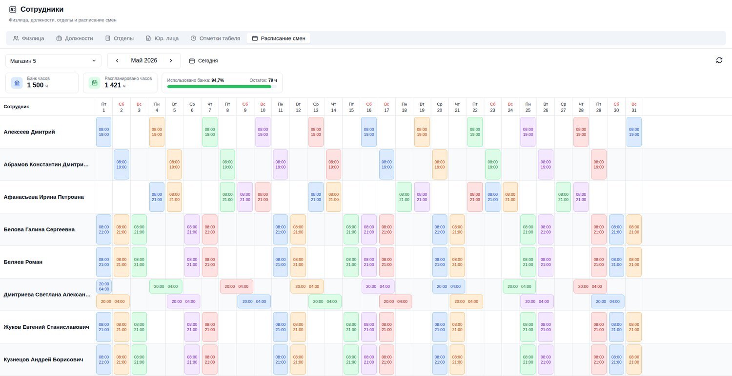The image size is (732, 376).
Task: Open Алексеев Дмитрий's shift on May 4
Action: point(157,132)
